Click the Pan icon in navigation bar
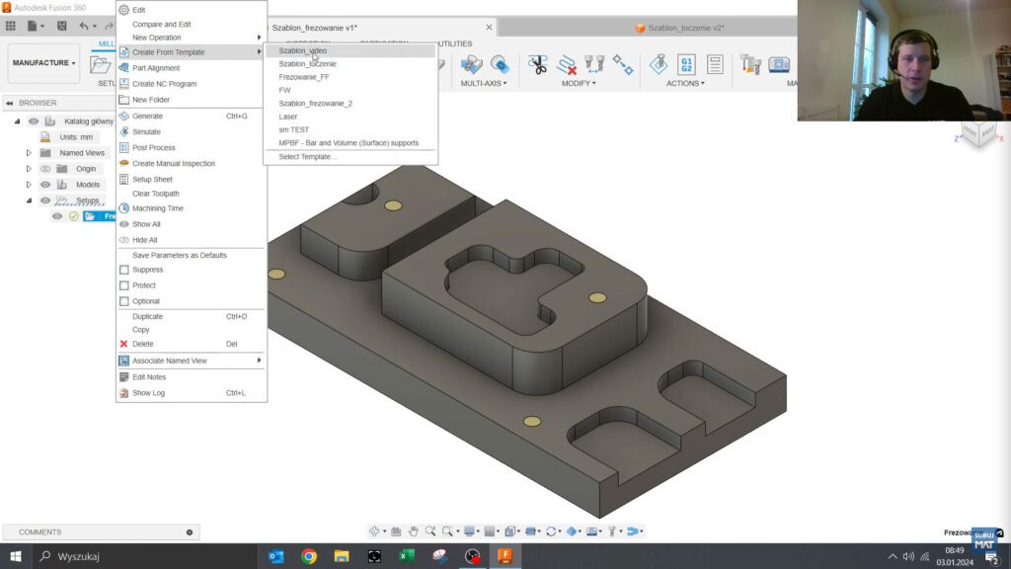This screenshot has width=1011, height=569. pos(414,530)
